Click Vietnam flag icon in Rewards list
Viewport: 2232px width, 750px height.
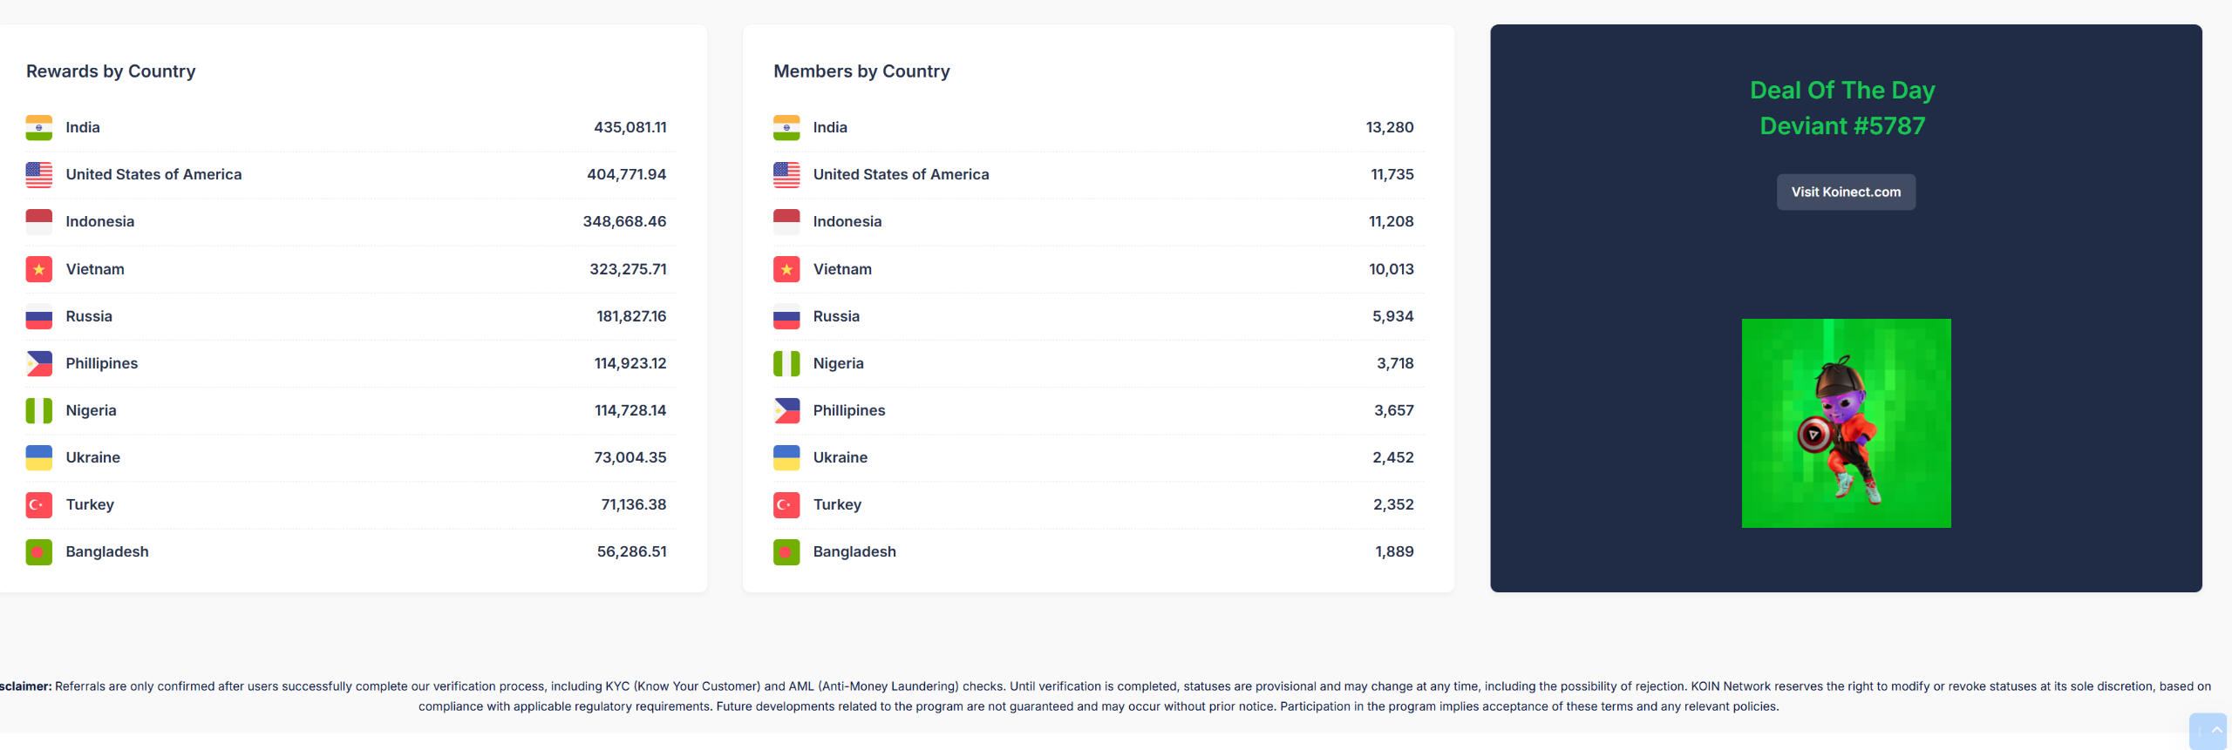click(x=38, y=269)
